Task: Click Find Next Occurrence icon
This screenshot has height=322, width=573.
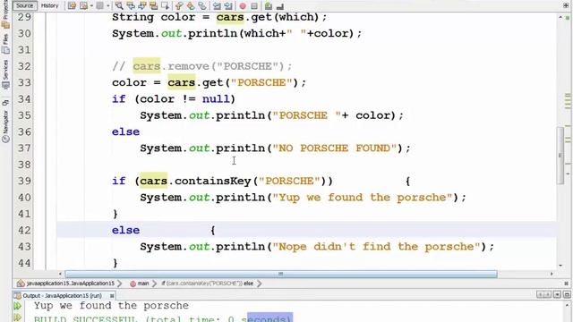Action: pos(142,6)
